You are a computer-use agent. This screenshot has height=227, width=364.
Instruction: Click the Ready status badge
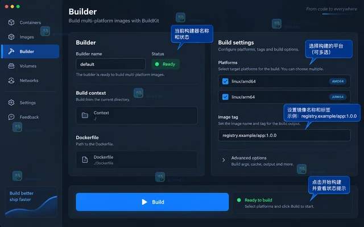coord(166,64)
